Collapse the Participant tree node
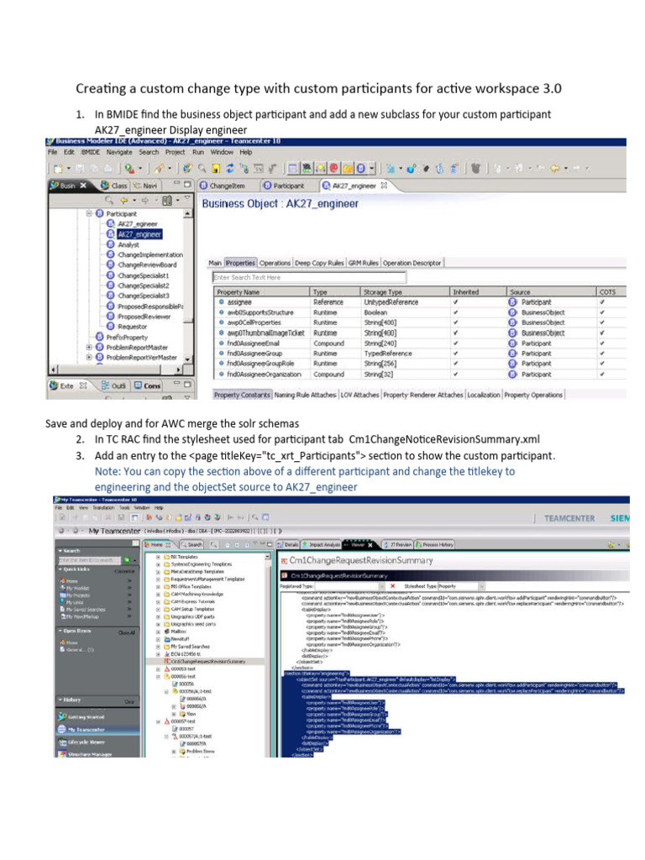This screenshot has width=645, height=860. (89, 214)
